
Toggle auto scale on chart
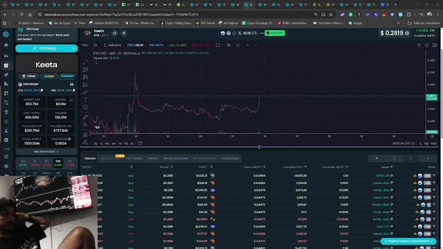pos(433,144)
